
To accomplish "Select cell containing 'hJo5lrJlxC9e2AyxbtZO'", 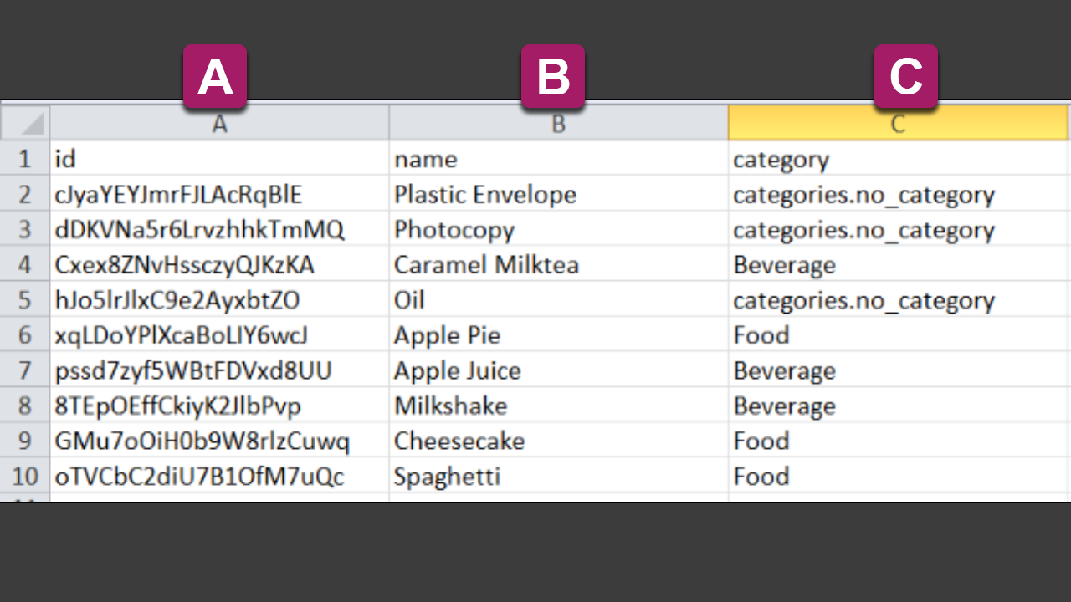I will click(x=219, y=299).
